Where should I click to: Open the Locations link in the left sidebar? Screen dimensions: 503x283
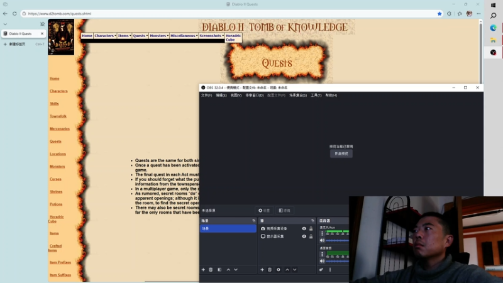point(58,154)
